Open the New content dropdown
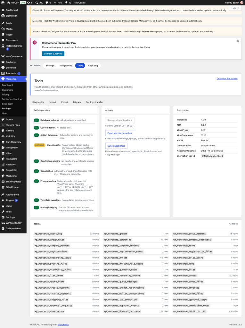 coord(58,3)
